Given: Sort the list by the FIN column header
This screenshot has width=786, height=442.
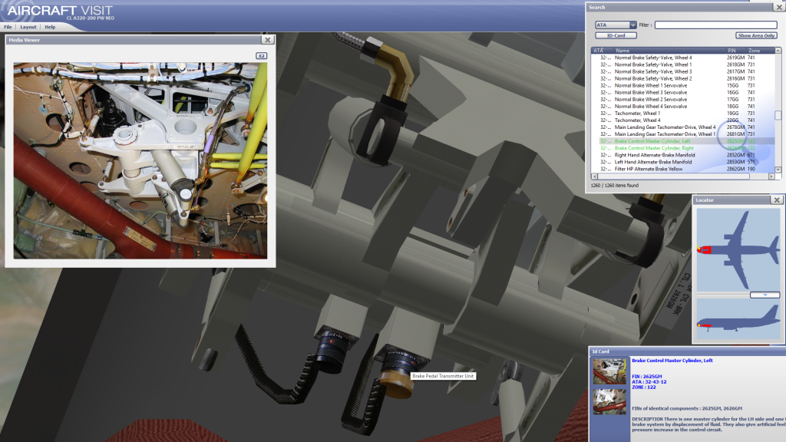Looking at the screenshot, I should pos(736,51).
